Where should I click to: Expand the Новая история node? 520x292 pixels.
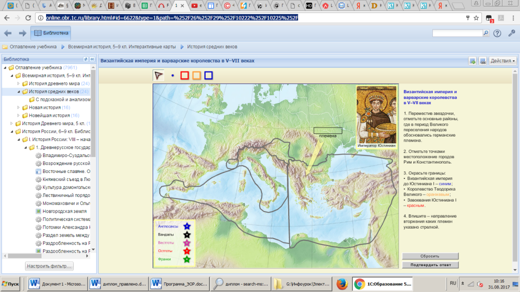click(19, 107)
